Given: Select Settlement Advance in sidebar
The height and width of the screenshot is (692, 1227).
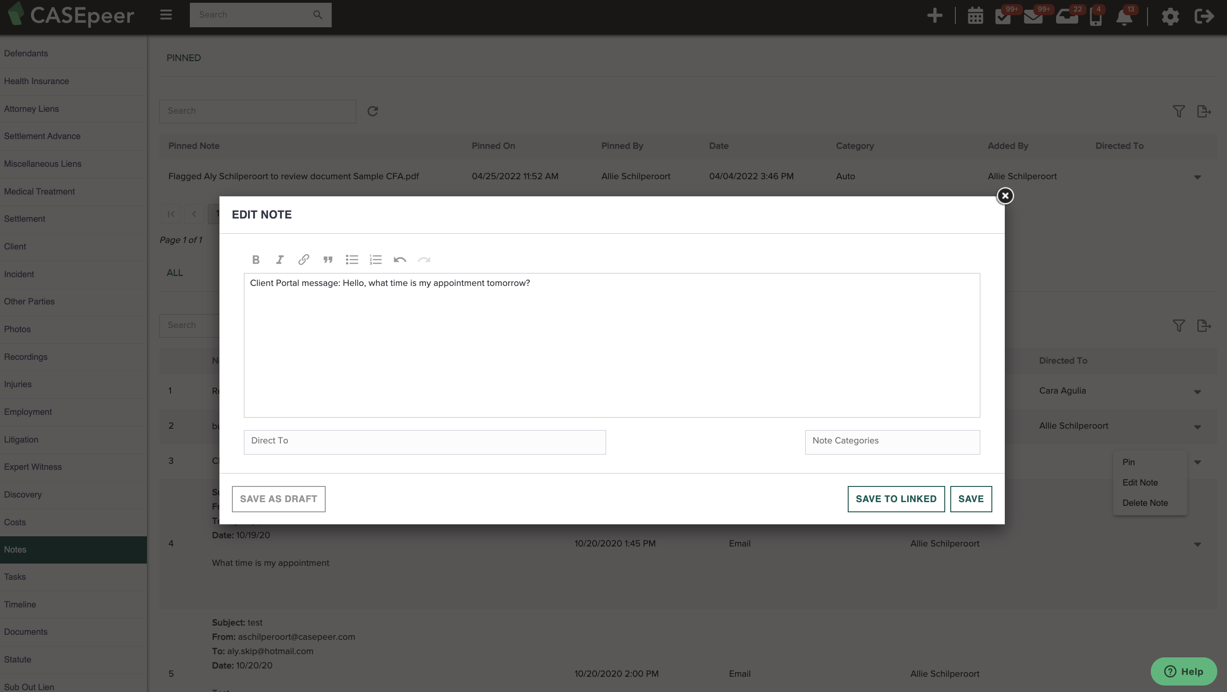Looking at the screenshot, I should coord(73,136).
